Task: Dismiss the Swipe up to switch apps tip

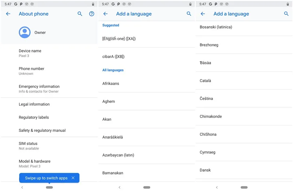Action: [73, 178]
